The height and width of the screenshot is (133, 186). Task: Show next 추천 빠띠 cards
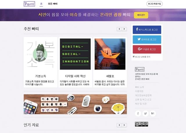124,29
